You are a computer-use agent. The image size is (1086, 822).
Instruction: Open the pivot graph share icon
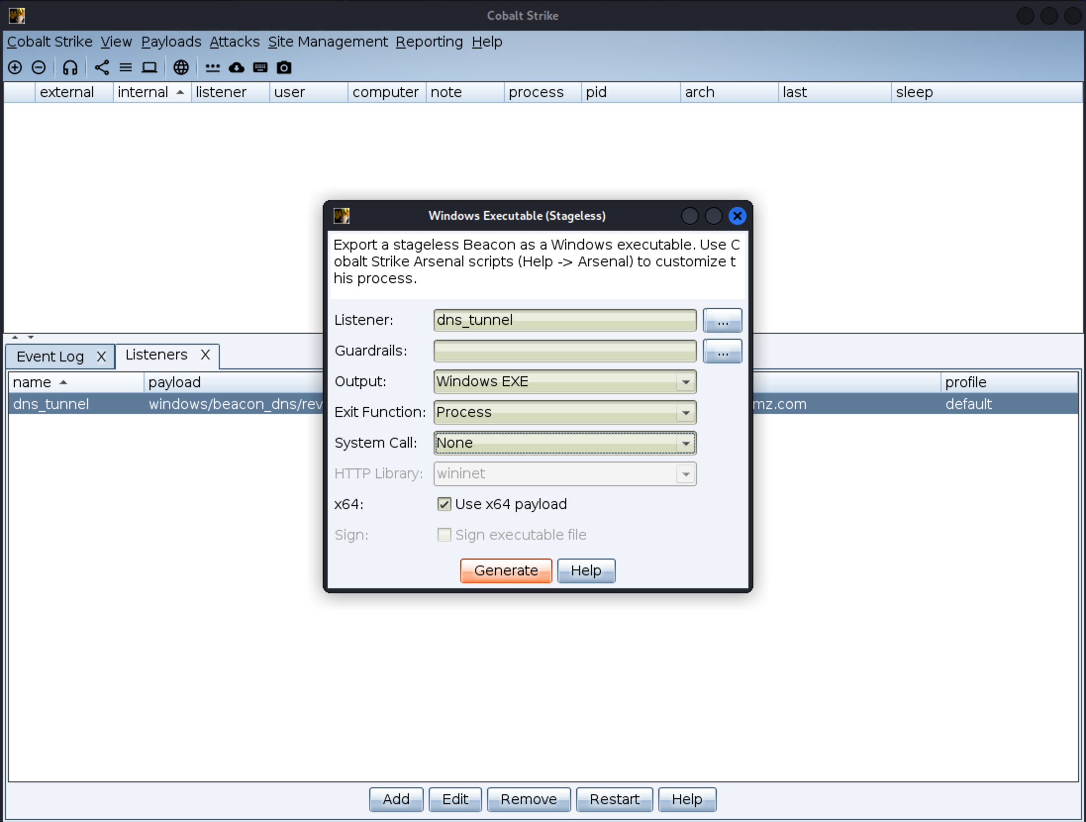click(x=101, y=67)
